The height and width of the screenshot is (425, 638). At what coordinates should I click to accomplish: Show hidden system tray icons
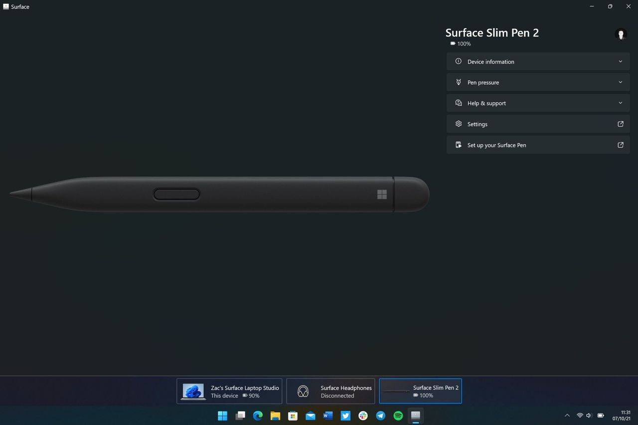click(x=567, y=416)
